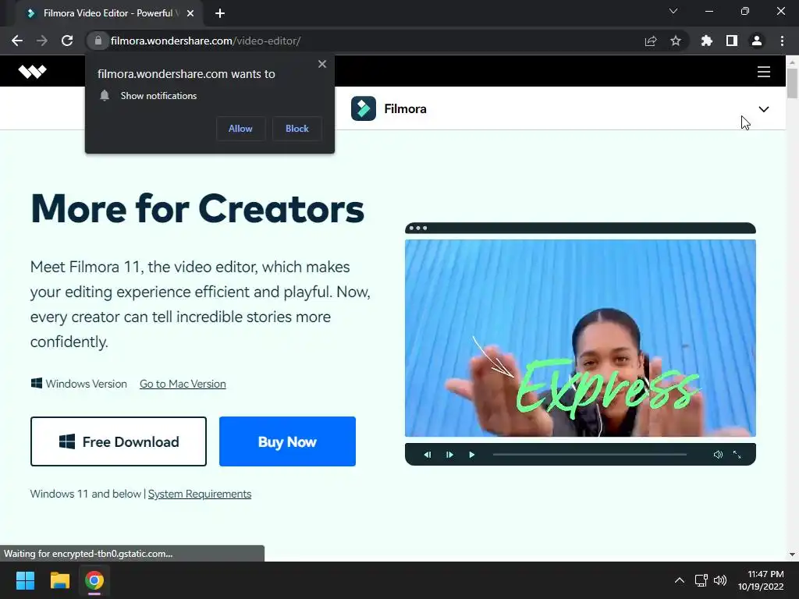Open File Explorer from taskbar
This screenshot has width=799, height=599.
click(x=59, y=580)
